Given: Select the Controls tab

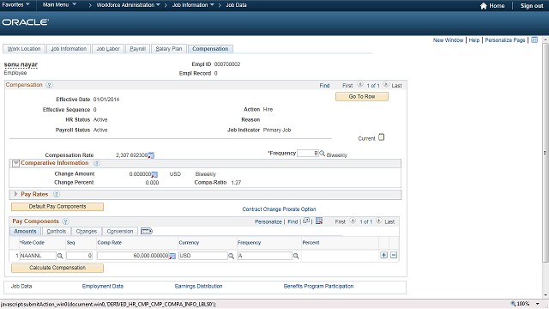Looking at the screenshot, I should coord(57,231).
